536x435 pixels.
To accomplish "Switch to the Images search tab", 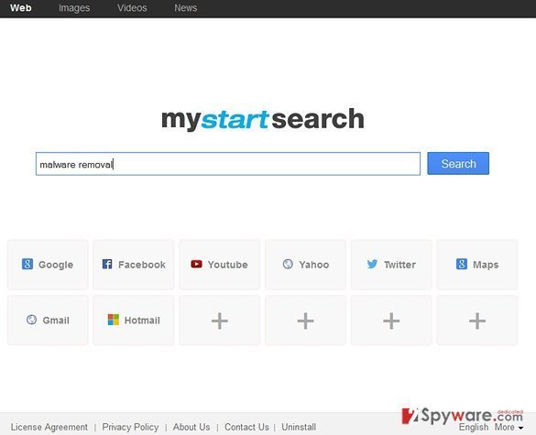I will click(74, 8).
